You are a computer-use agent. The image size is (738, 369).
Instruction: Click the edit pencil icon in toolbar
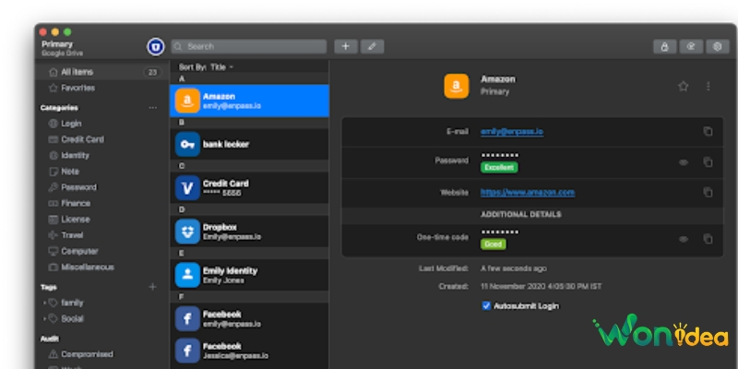372,46
